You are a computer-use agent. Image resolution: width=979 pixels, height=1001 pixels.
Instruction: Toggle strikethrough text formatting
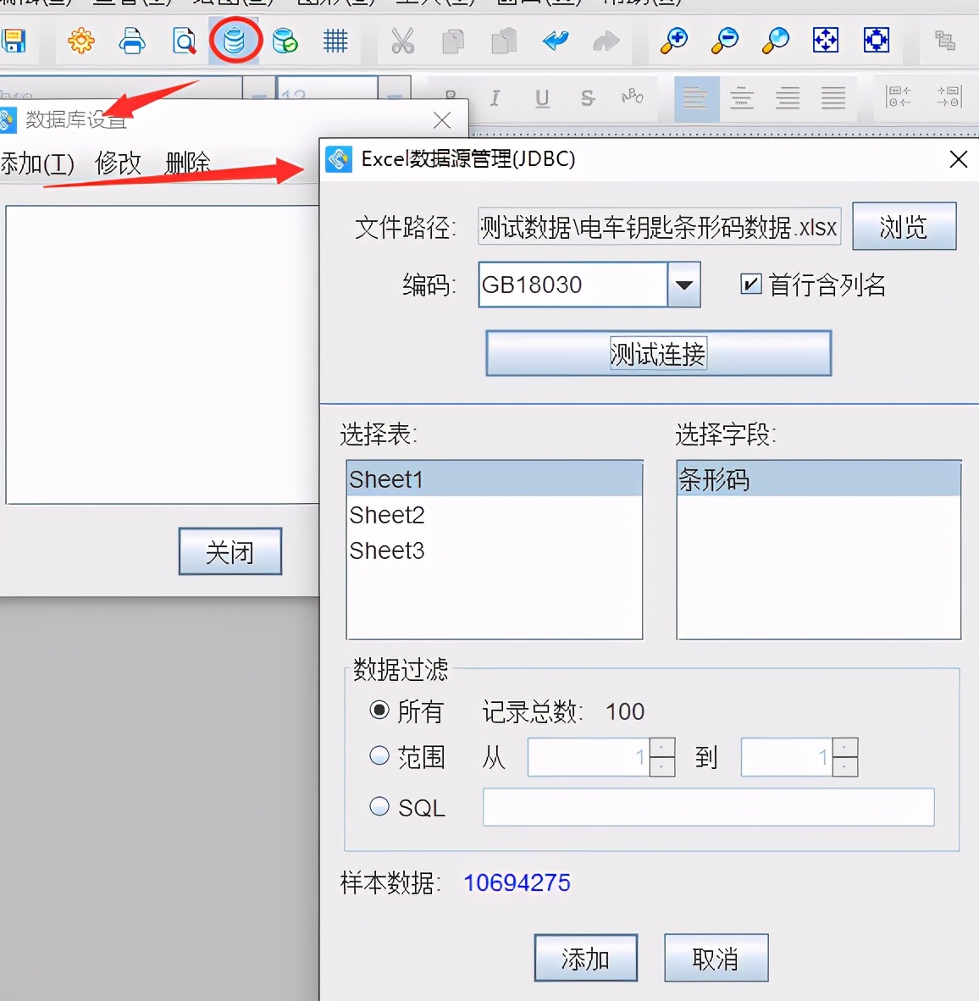pyautogui.click(x=588, y=98)
